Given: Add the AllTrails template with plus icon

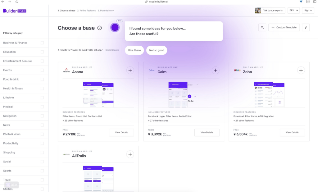Looking at the screenshot, I should click(x=130, y=154).
